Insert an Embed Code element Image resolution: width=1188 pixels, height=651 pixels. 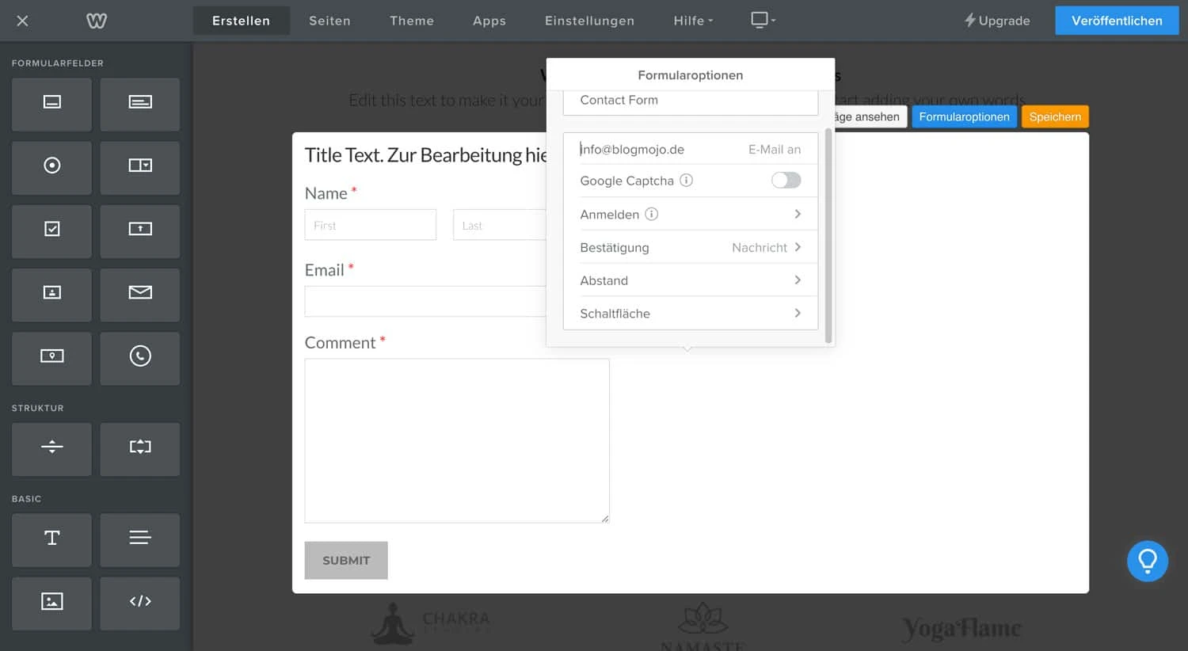pos(140,603)
